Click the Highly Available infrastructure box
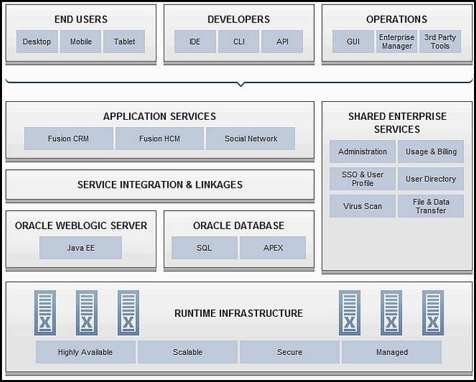The height and width of the screenshot is (382, 476). coord(86,352)
